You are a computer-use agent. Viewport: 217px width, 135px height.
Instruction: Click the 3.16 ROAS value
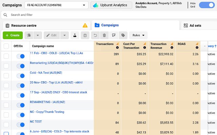[x=195, y=64]
